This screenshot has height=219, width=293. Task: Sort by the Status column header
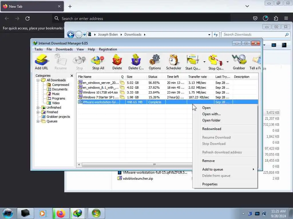tap(156, 77)
